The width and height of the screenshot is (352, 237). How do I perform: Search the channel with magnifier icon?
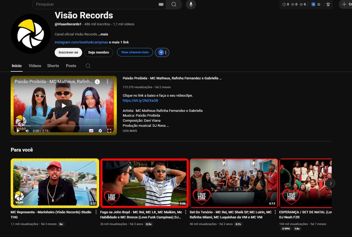[x=88, y=66]
